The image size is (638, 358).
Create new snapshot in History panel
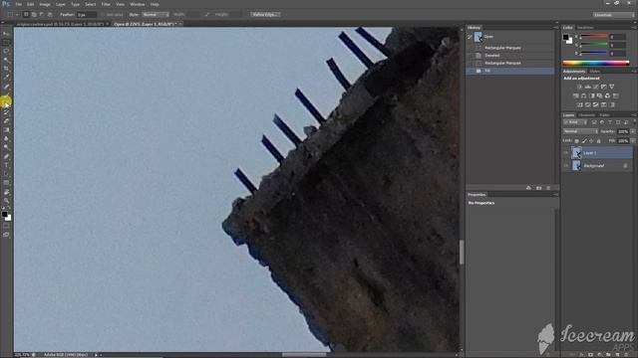(538, 188)
